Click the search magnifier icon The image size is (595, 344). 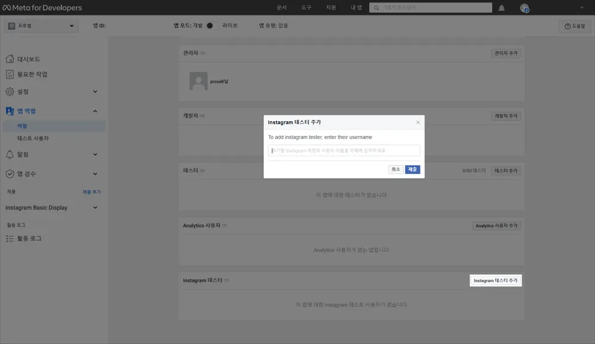[376, 8]
